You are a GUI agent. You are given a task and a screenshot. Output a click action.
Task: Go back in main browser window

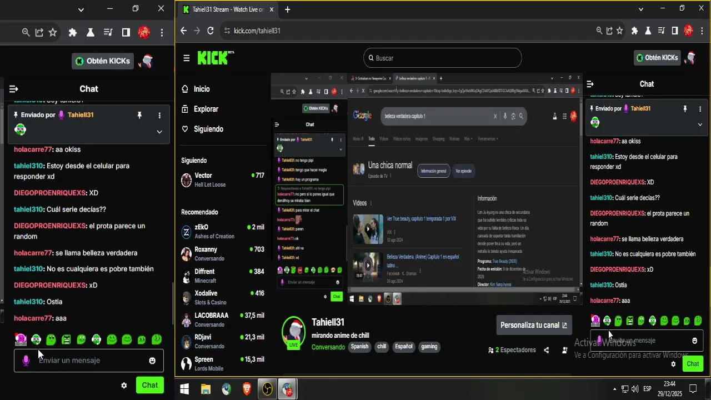[184, 31]
